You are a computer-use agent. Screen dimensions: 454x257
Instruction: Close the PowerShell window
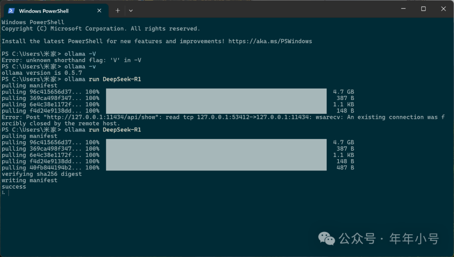(x=443, y=9)
